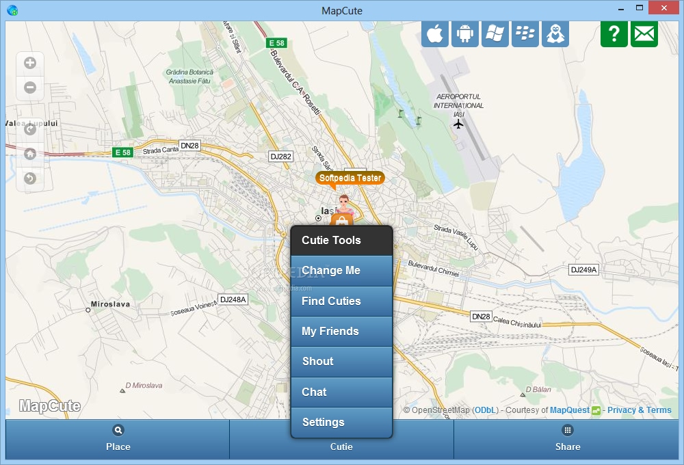Switch to the Share tab
The height and width of the screenshot is (465, 684).
click(566, 439)
